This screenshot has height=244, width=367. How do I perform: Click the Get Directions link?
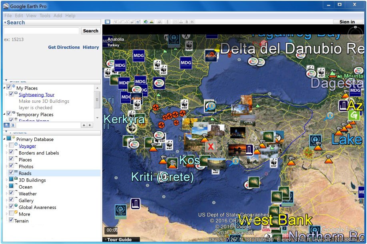click(x=64, y=47)
